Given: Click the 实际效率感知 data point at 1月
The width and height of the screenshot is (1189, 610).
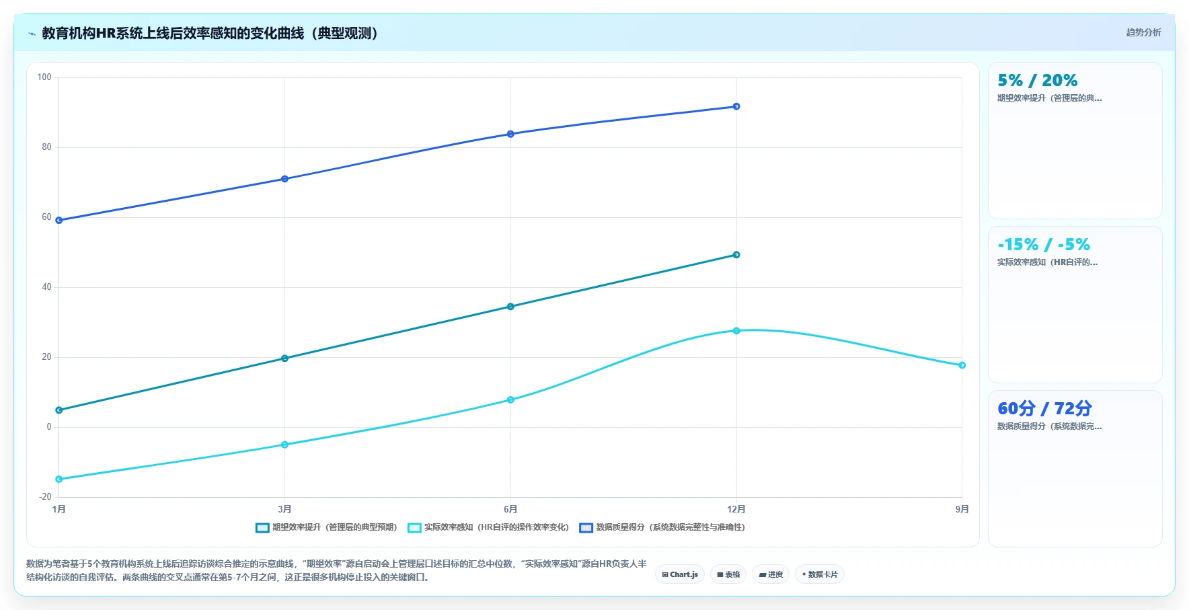Looking at the screenshot, I should tap(59, 480).
